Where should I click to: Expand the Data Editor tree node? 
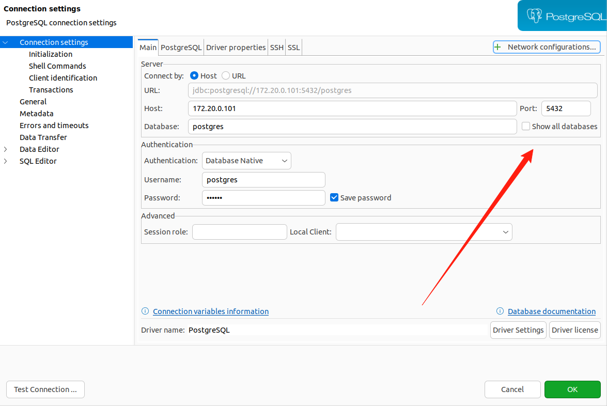(x=6, y=149)
